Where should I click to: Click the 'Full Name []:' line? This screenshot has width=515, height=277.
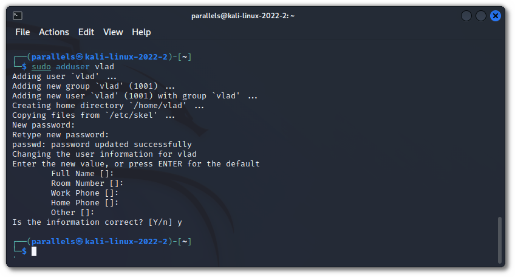click(x=83, y=173)
